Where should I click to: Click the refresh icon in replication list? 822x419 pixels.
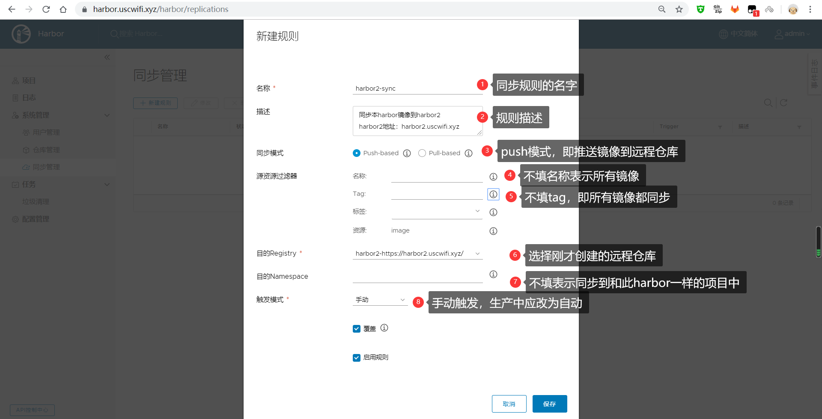tap(783, 103)
